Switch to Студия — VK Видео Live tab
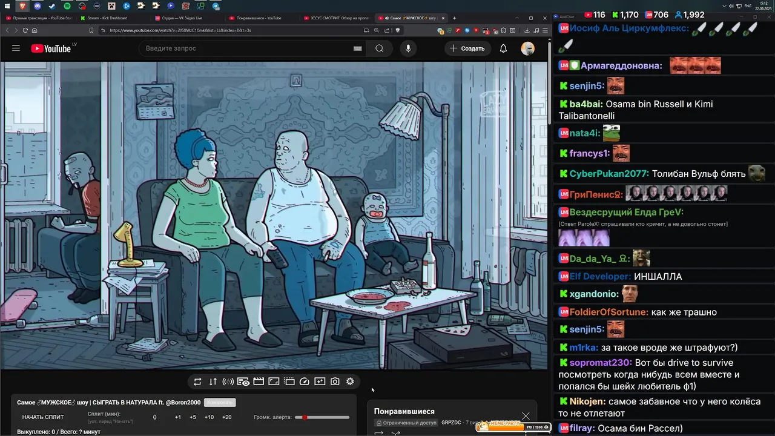Viewport: 775px width, 436px height. [187, 18]
